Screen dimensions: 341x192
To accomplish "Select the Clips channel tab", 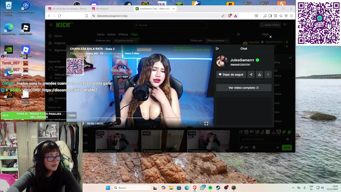I will 134,34.
